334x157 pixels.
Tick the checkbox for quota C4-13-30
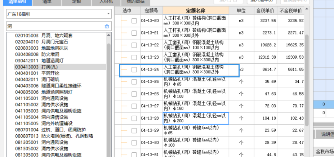coord(134,143)
